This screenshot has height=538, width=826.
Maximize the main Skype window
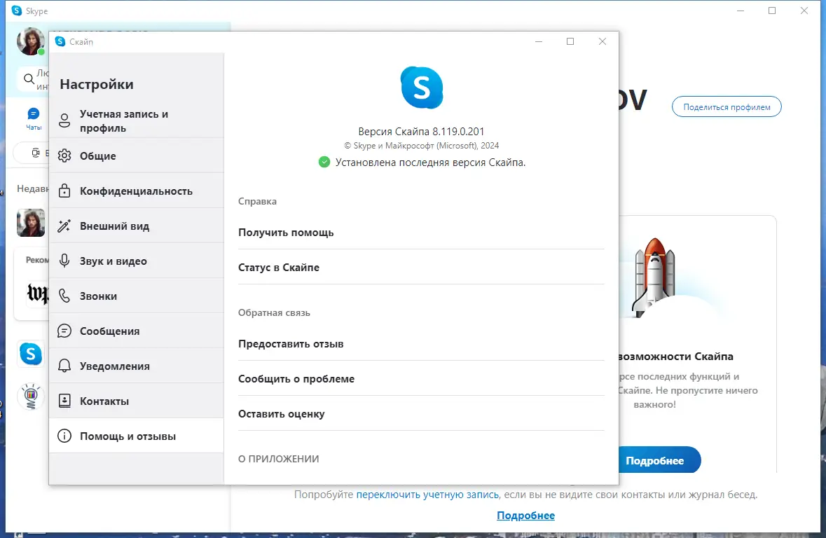click(772, 11)
